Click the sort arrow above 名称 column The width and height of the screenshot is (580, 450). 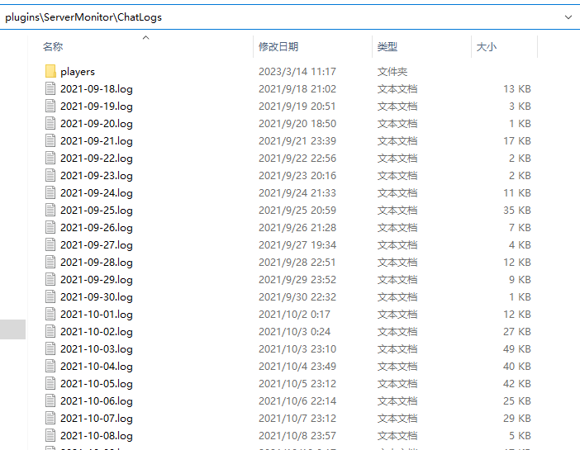[x=146, y=37]
